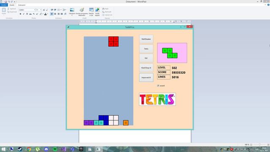The height and width of the screenshot is (152, 270).
Task: Click the Hard Drop AI button
Action: pos(146,68)
